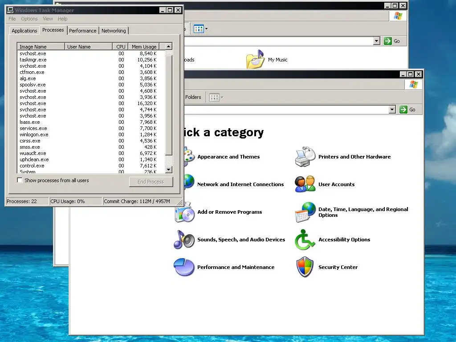Switch to the Applications tab
Image resolution: width=456 pixels, height=342 pixels.
point(24,31)
